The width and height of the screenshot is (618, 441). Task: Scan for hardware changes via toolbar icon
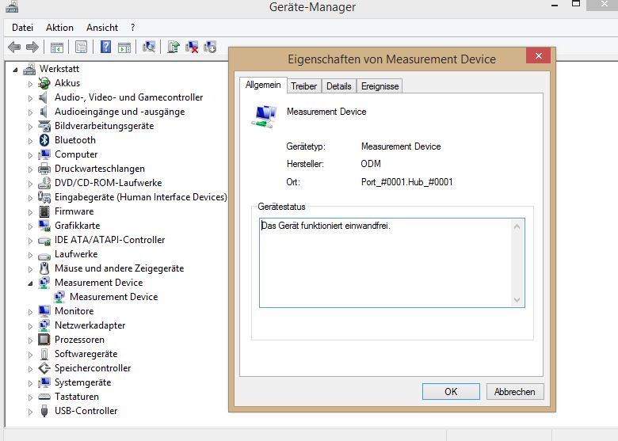(149, 47)
